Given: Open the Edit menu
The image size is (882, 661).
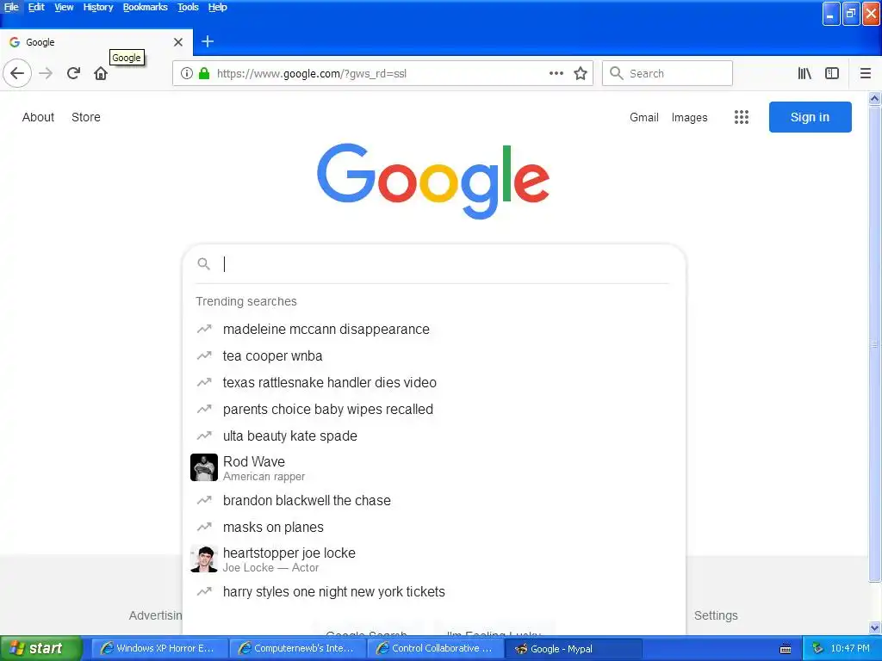Looking at the screenshot, I should click(36, 7).
